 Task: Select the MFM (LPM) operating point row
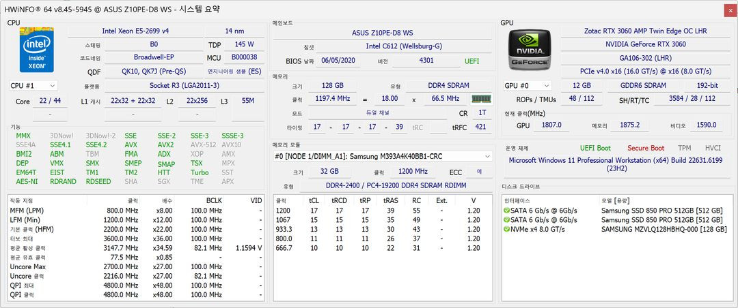click(x=135, y=211)
